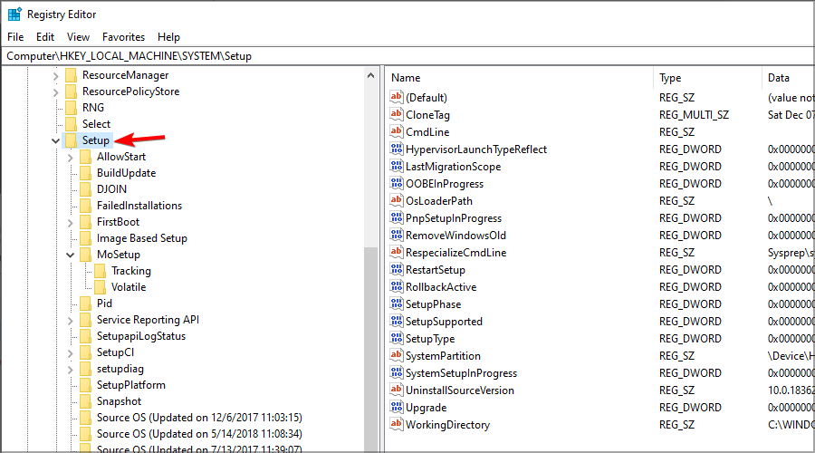
Task: Expand the ResourceManager key
Action: click(x=56, y=75)
